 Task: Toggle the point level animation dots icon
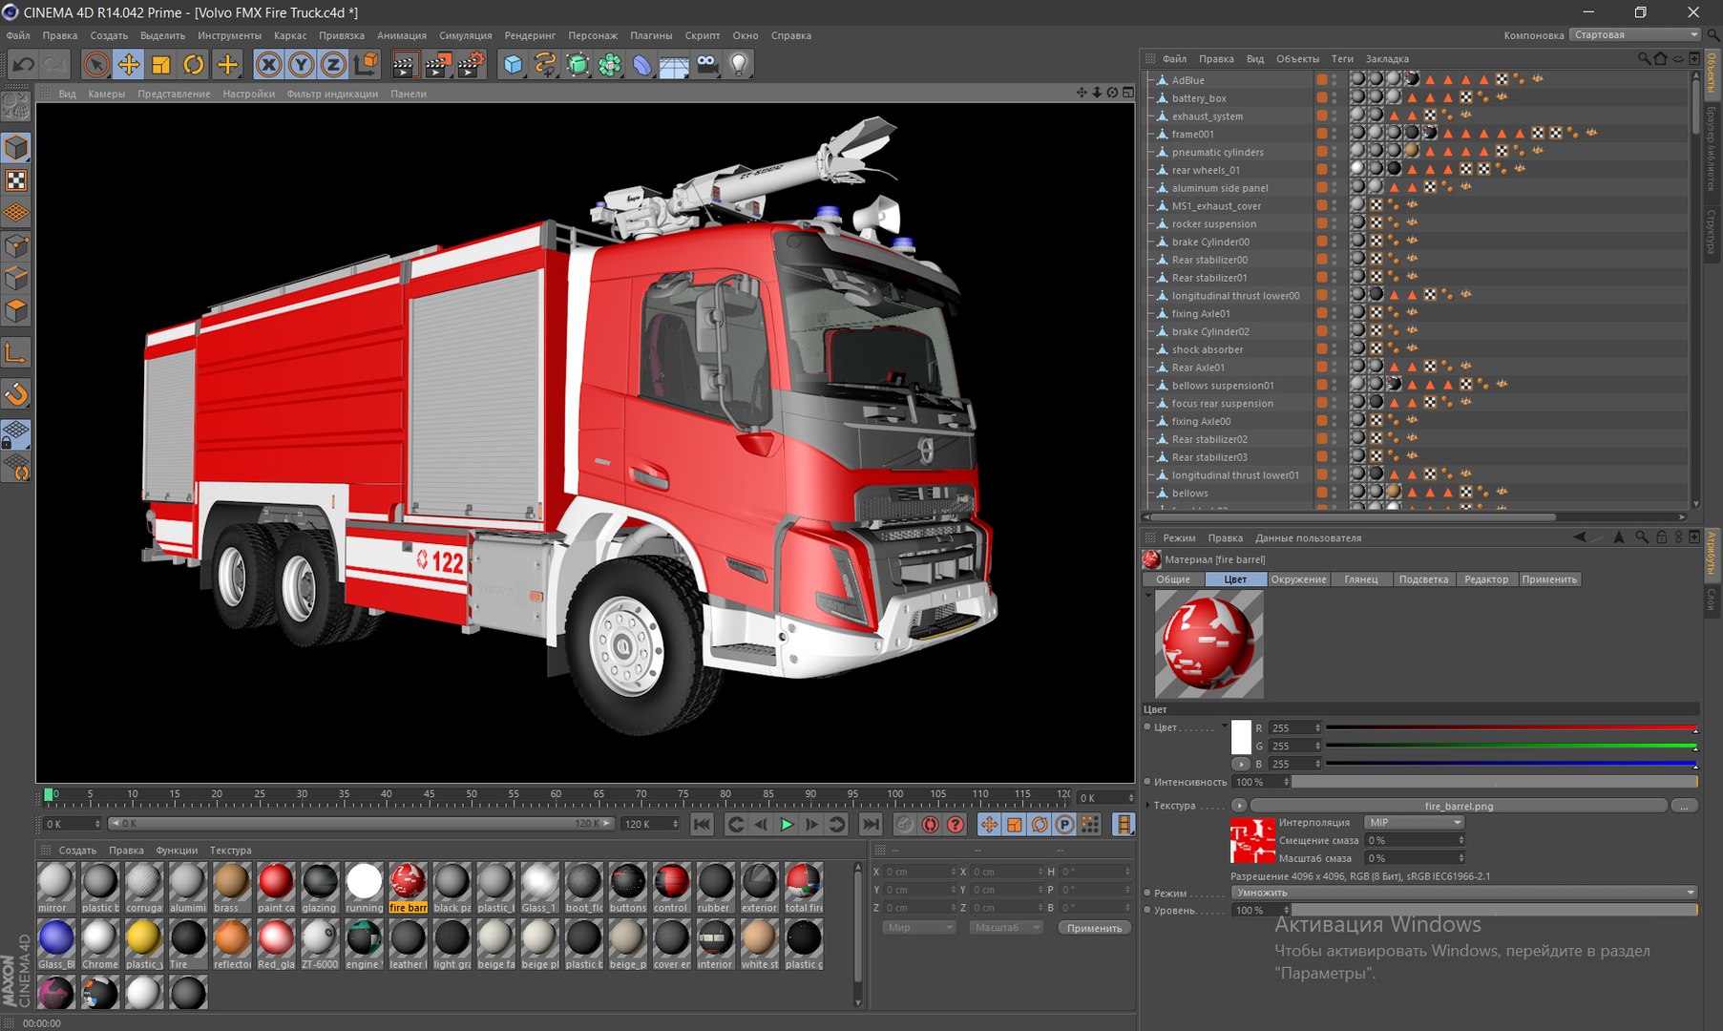click(1090, 824)
